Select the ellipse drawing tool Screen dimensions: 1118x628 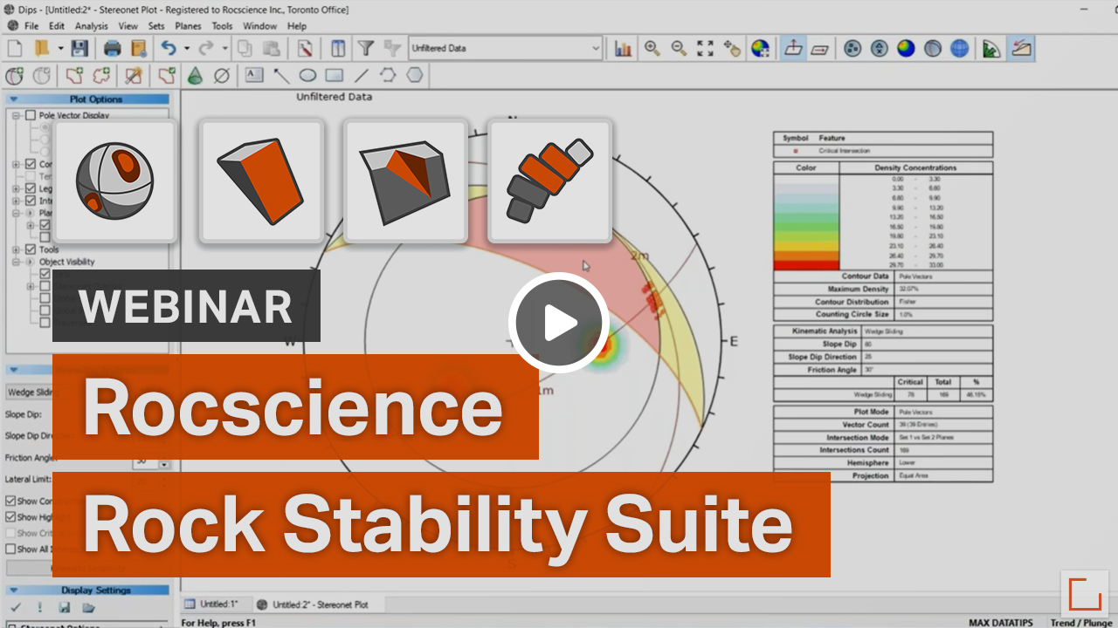pos(308,76)
